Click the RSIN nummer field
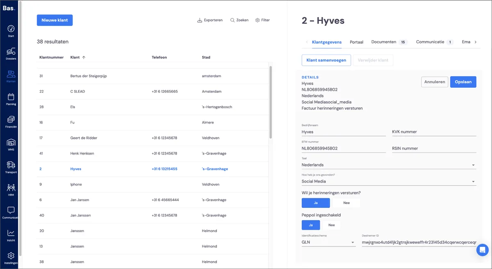The image size is (492, 269). 434,148
